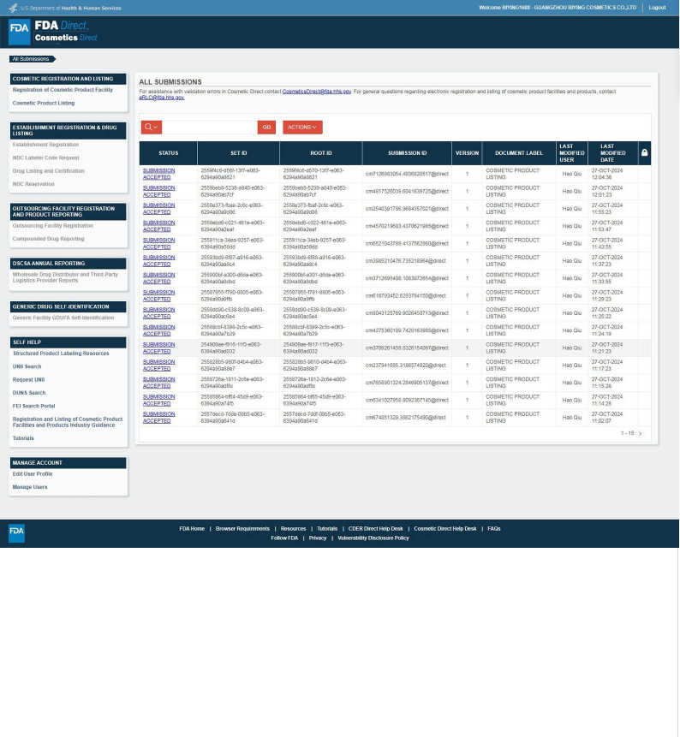Open Cosmetic Direct Help Desk footer link

click(x=444, y=529)
